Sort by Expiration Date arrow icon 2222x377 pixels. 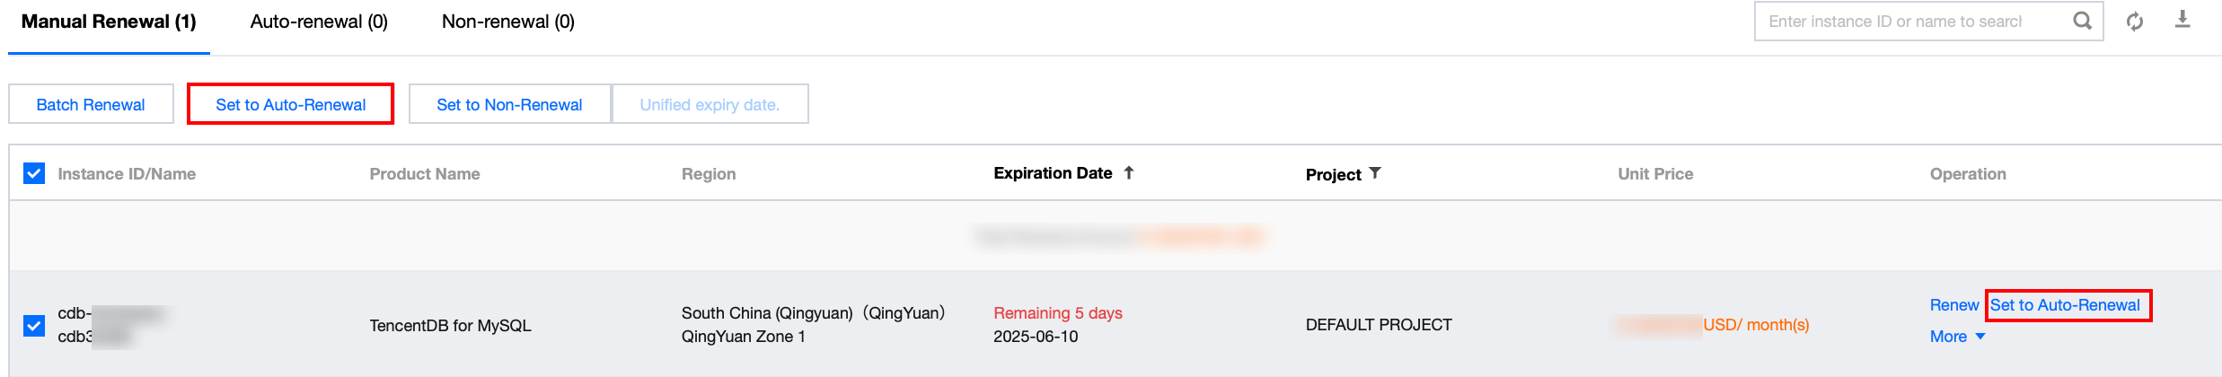click(1129, 172)
